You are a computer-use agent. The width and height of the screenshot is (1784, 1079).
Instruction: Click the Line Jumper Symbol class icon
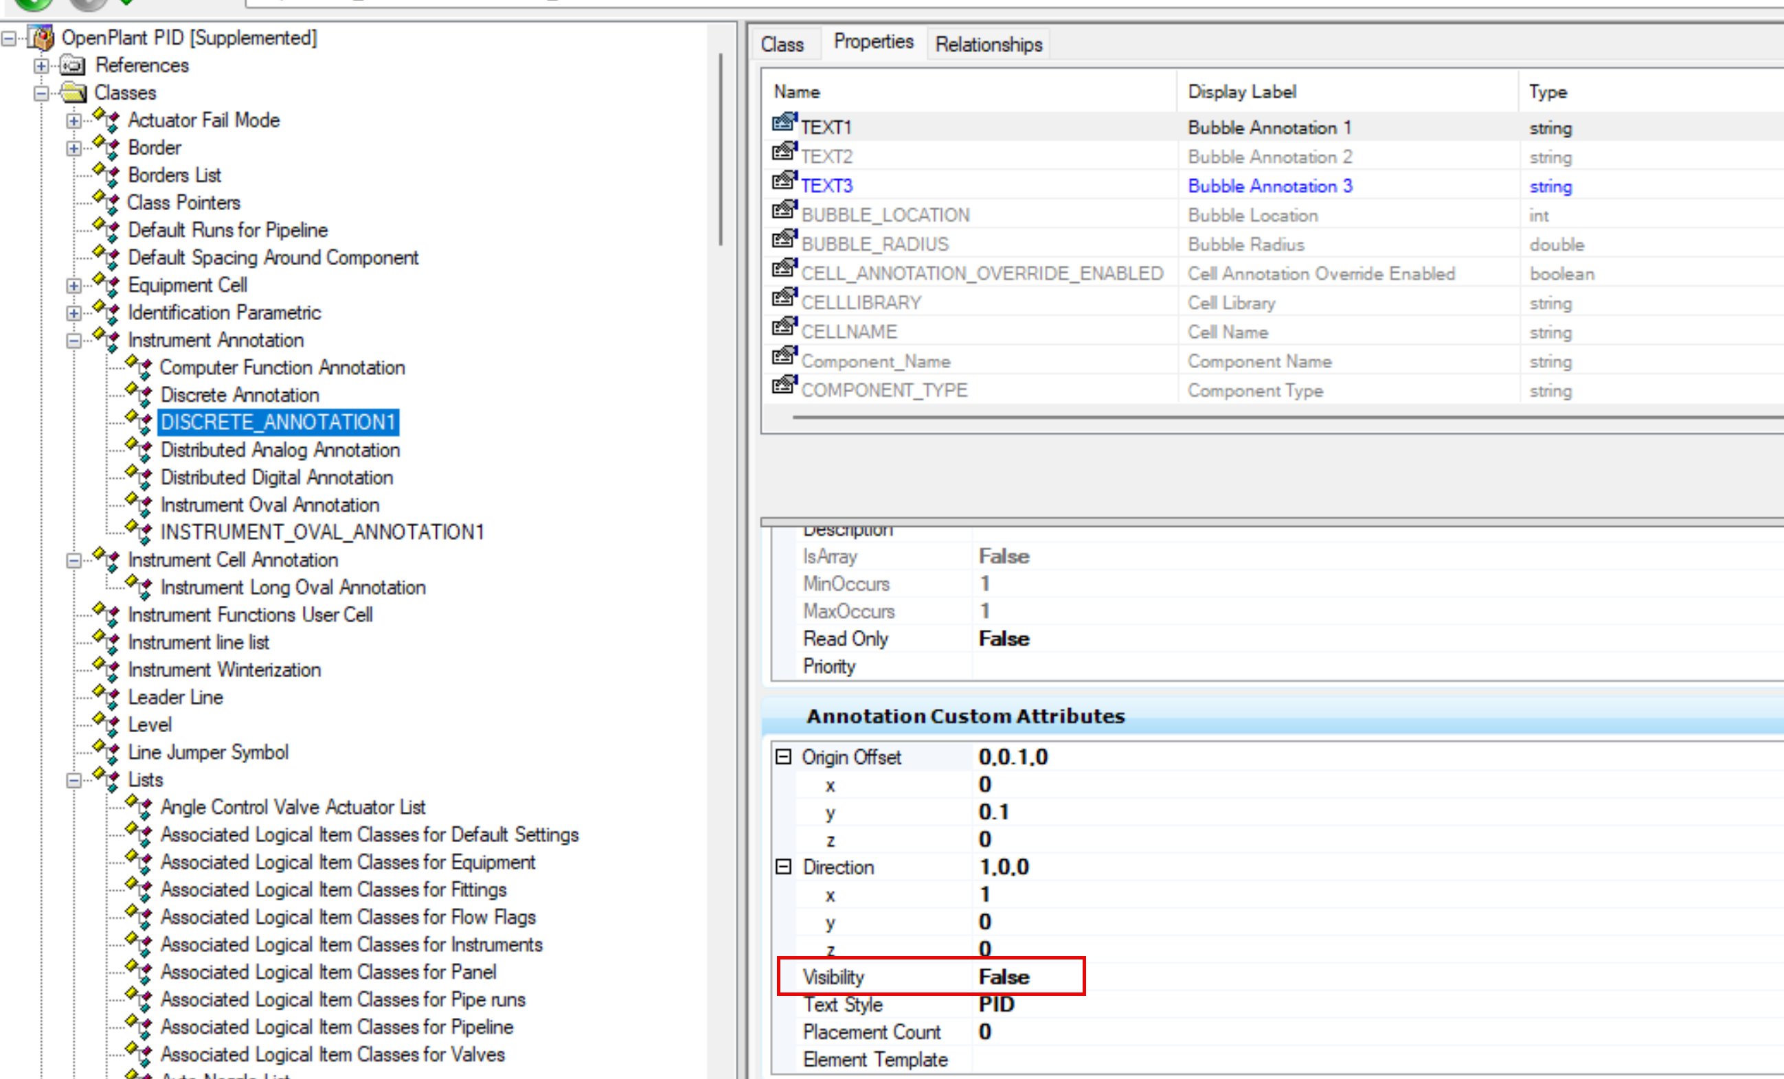[106, 751]
